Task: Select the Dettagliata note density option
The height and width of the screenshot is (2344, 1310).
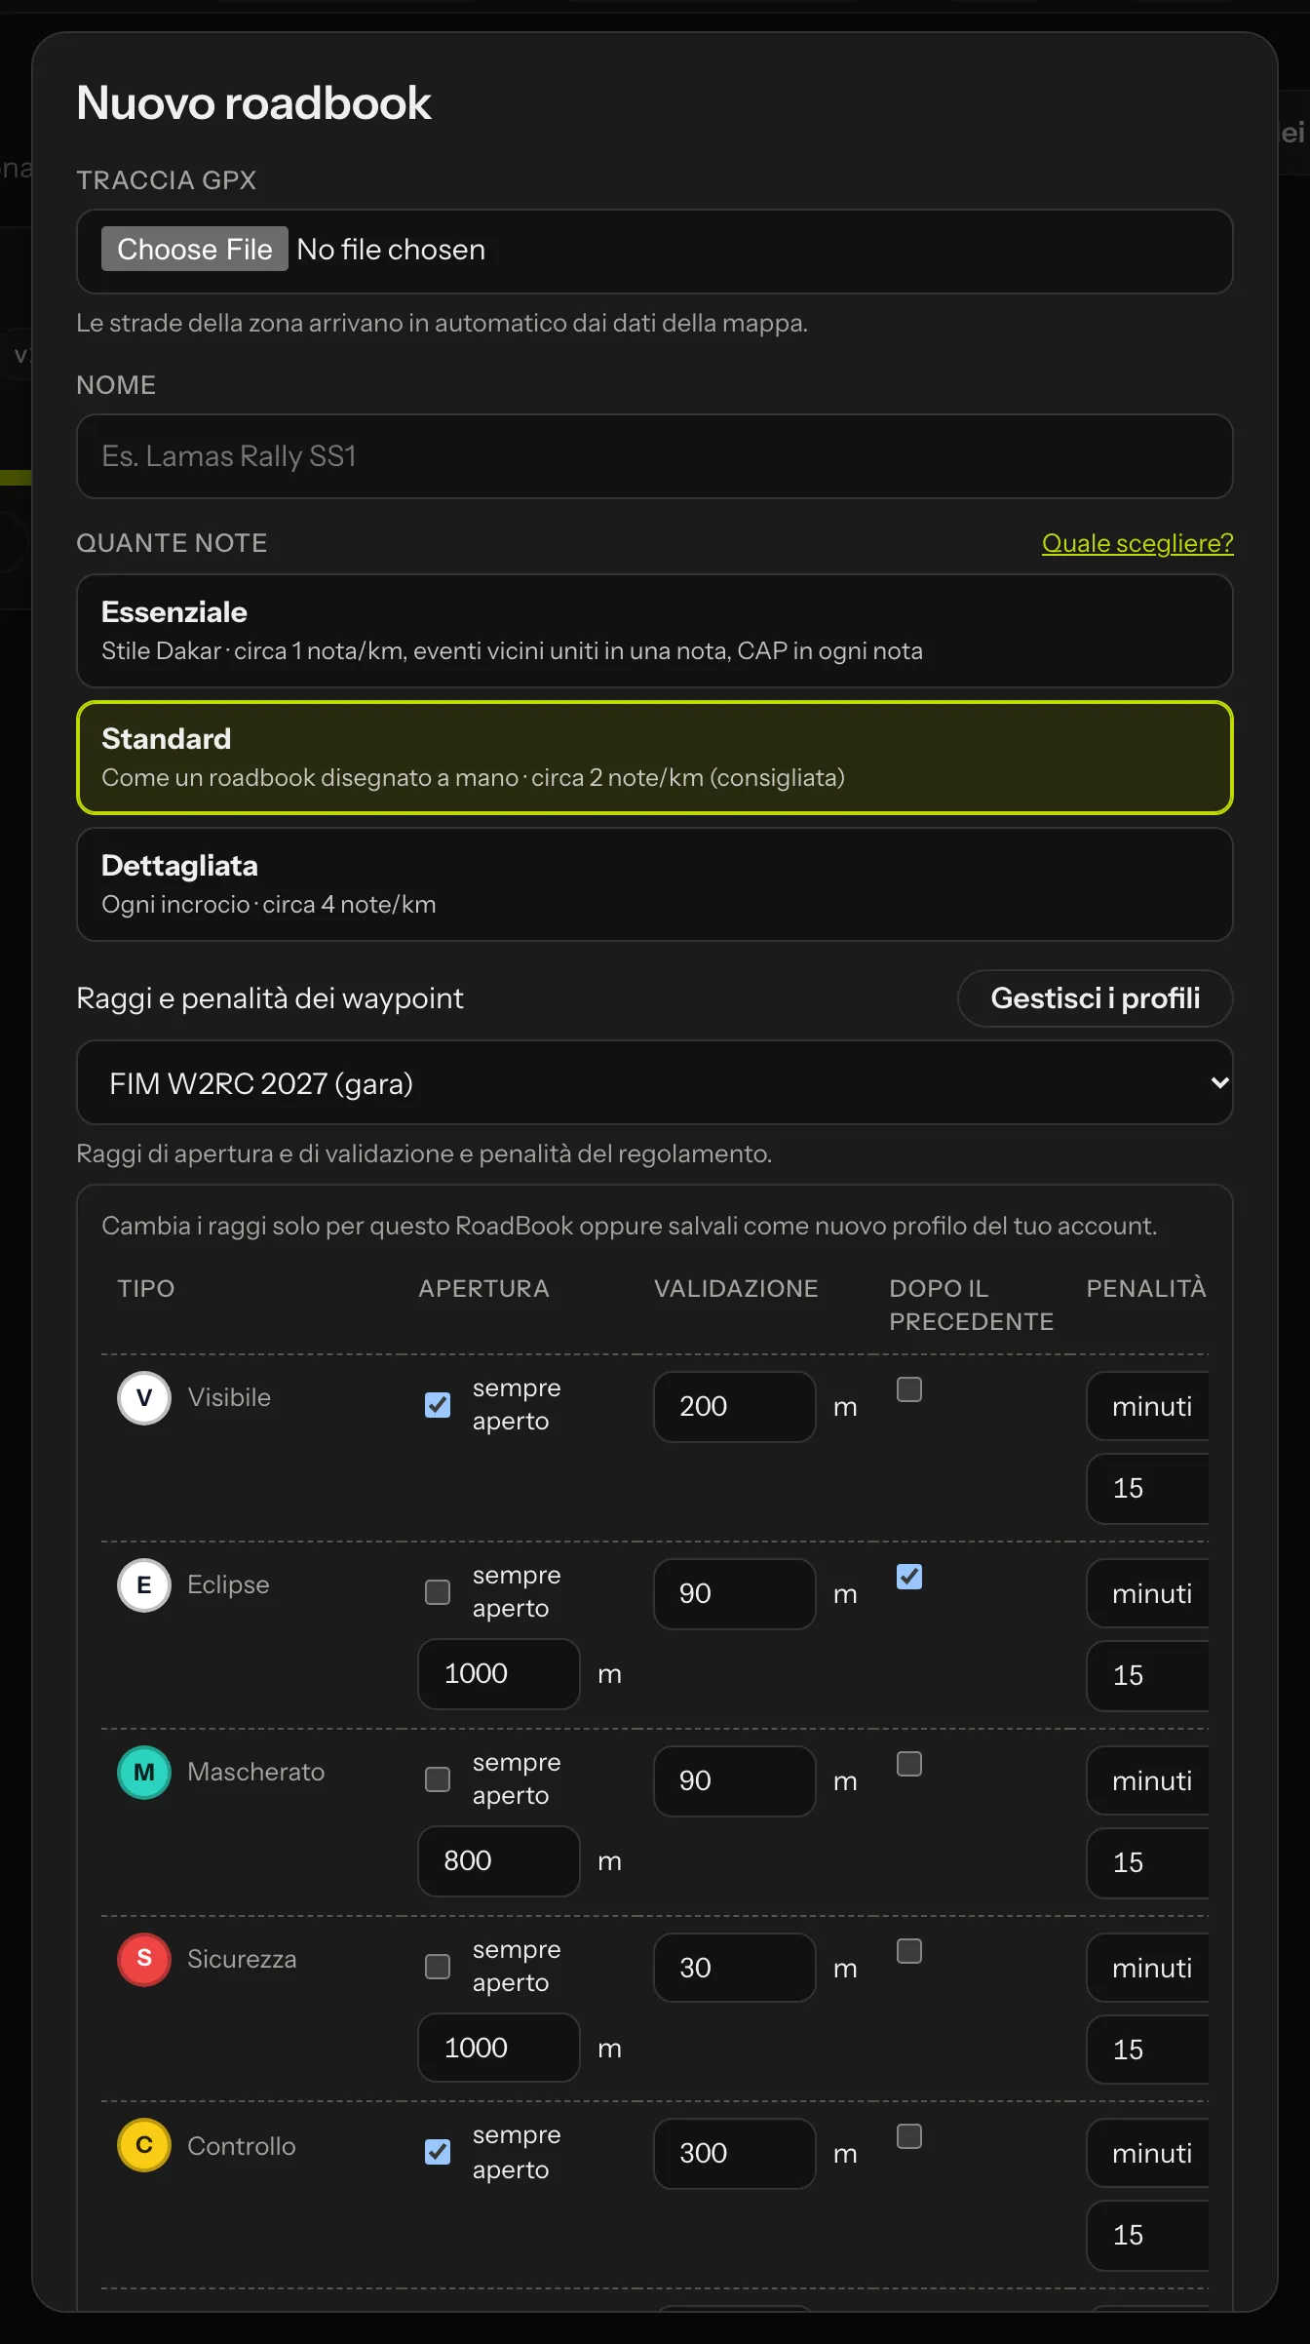Action: pos(655,884)
